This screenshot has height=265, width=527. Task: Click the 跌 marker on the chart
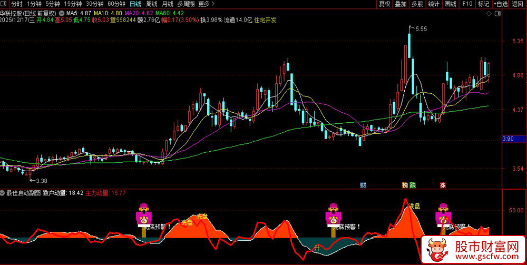point(413,185)
